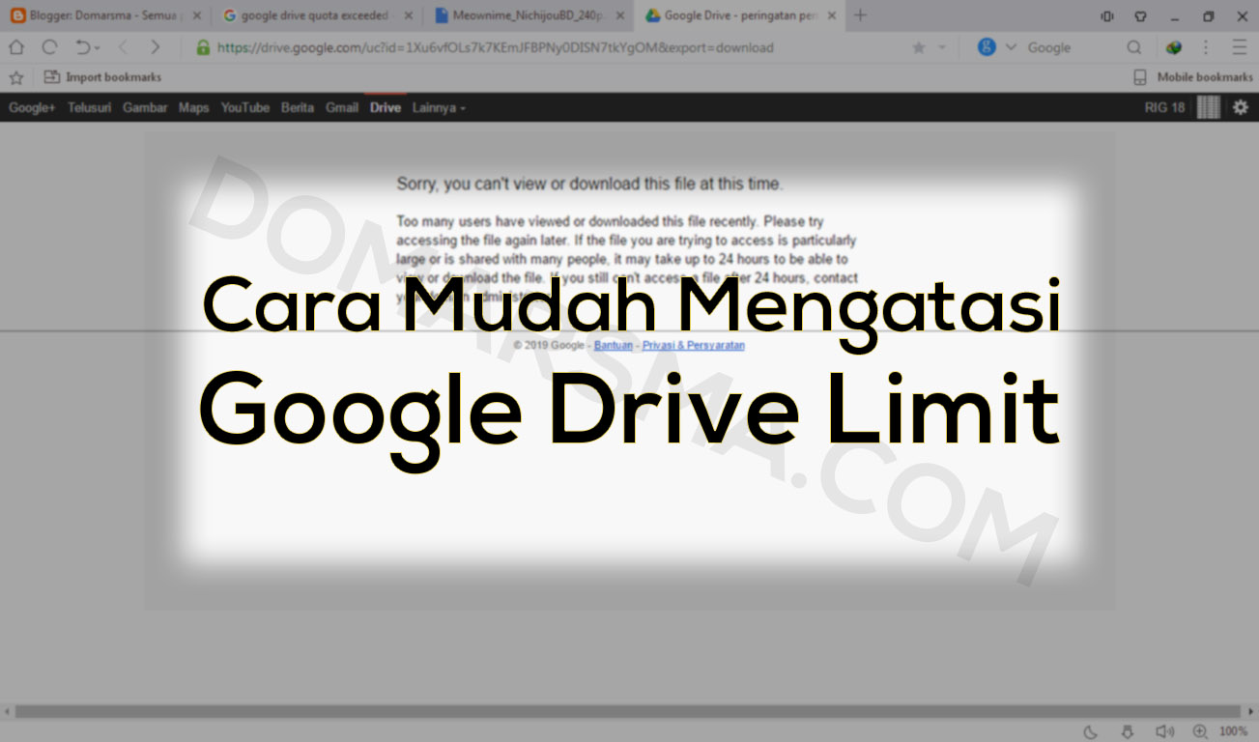Open the Privasi & Persyaratan link
The width and height of the screenshot is (1259, 742).
click(x=694, y=345)
